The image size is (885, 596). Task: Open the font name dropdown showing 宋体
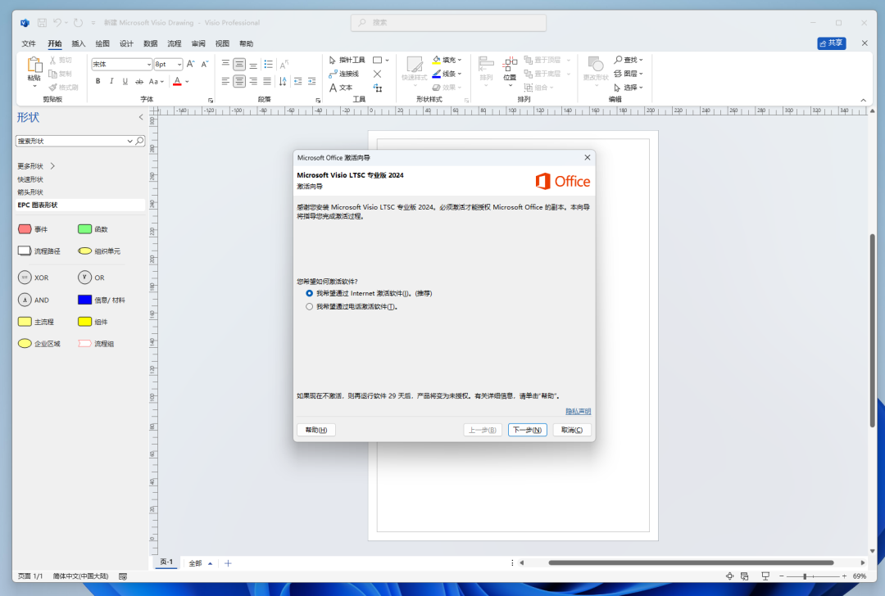pyautogui.click(x=149, y=65)
